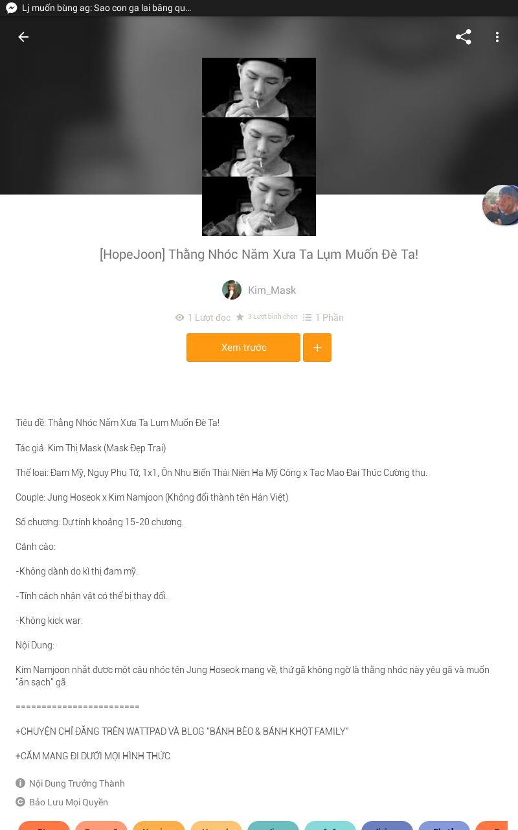Click the Xem trước button
Screen dimensions: 518x830
click(x=243, y=348)
